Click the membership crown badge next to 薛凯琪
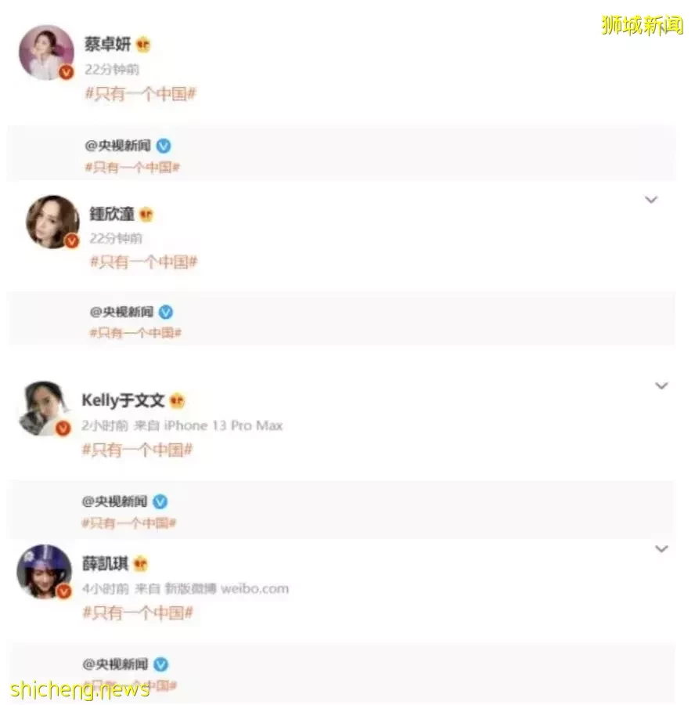Image resolution: width=695 pixels, height=705 pixels. (x=141, y=563)
